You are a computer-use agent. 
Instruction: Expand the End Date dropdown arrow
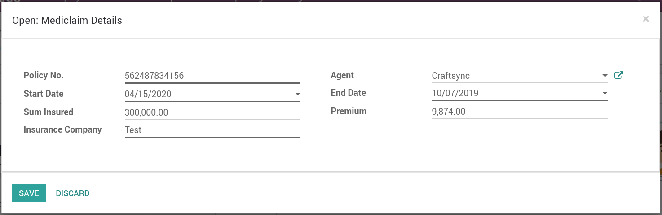pyautogui.click(x=605, y=93)
